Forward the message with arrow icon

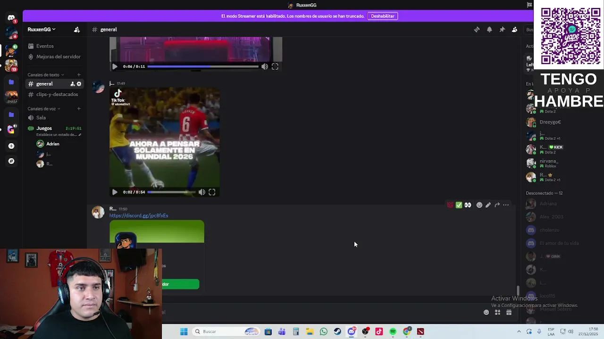click(x=497, y=205)
